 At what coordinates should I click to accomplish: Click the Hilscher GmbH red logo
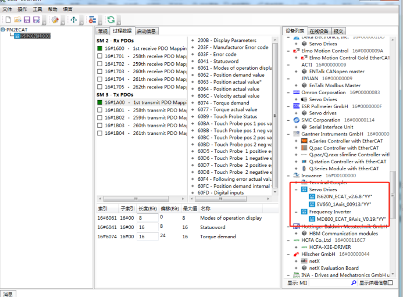(297, 254)
